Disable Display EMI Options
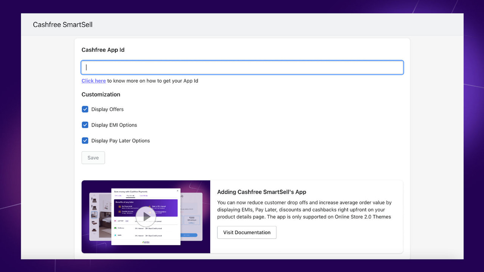This screenshot has height=272, width=484. pos(85,125)
